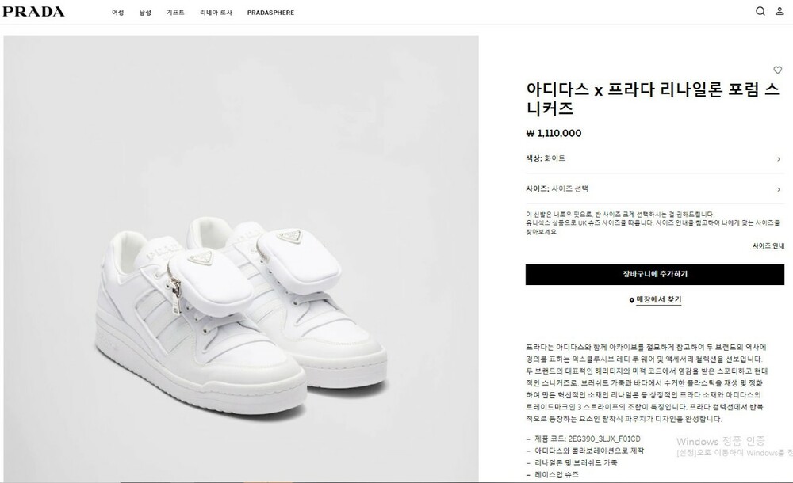This screenshot has width=793, height=483.
Task: Click the white sneakers product image
Action: [x=241, y=257]
